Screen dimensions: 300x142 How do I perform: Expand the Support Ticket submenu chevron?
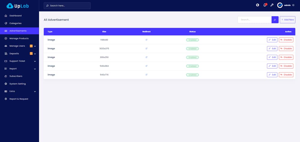click(35, 61)
